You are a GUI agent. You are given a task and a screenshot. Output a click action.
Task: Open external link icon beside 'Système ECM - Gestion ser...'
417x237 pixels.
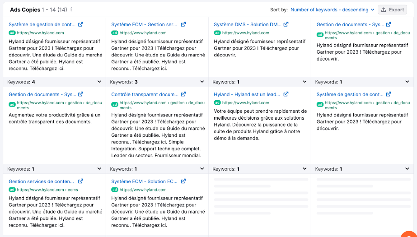pyautogui.click(x=183, y=25)
